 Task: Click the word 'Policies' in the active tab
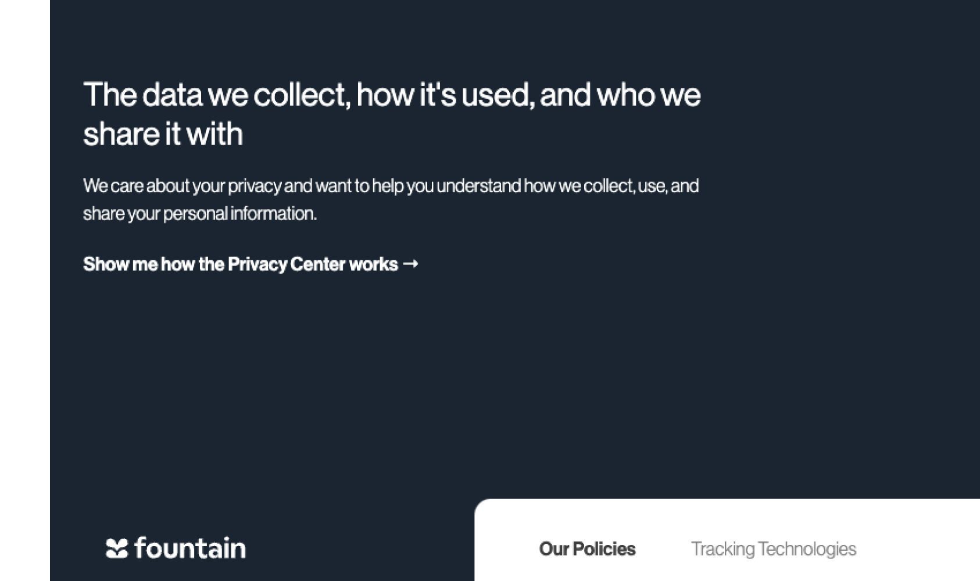(604, 548)
